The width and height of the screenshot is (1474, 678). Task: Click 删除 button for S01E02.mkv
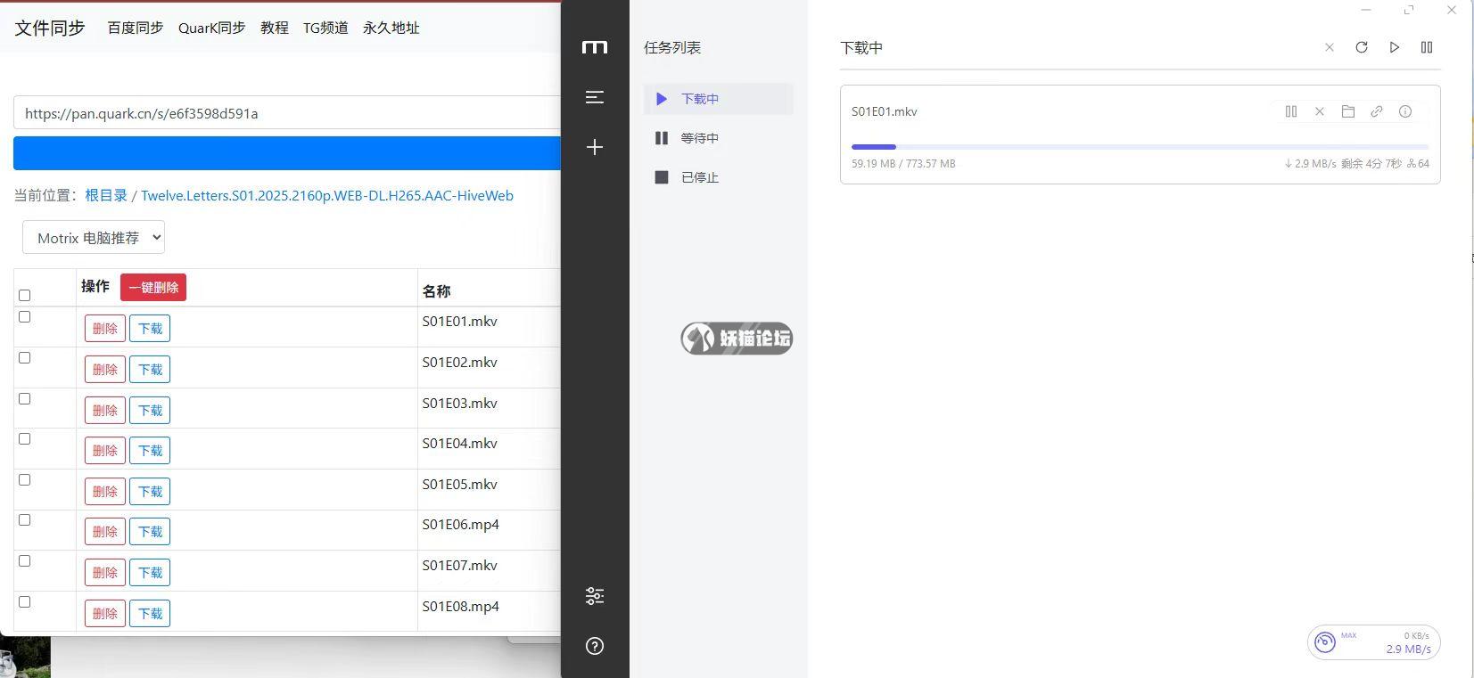tap(105, 369)
